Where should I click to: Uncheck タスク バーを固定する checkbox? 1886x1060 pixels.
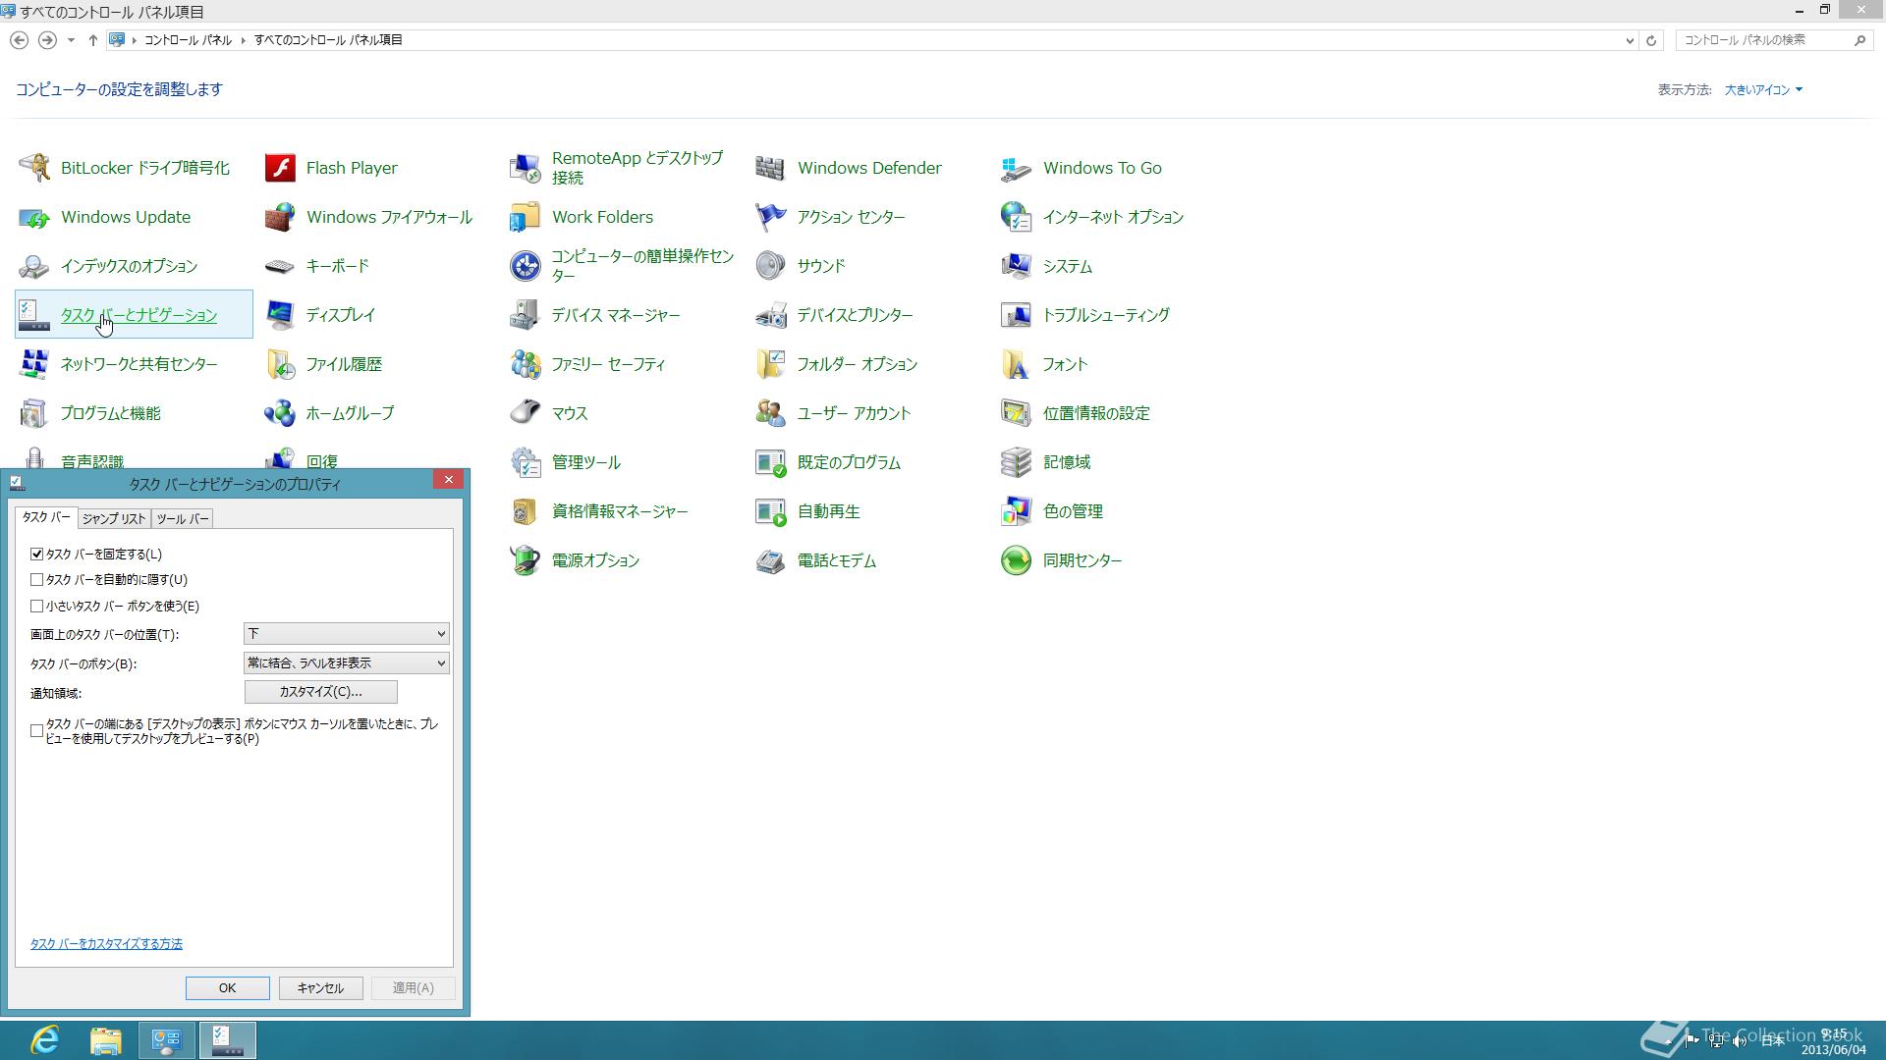(37, 555)
